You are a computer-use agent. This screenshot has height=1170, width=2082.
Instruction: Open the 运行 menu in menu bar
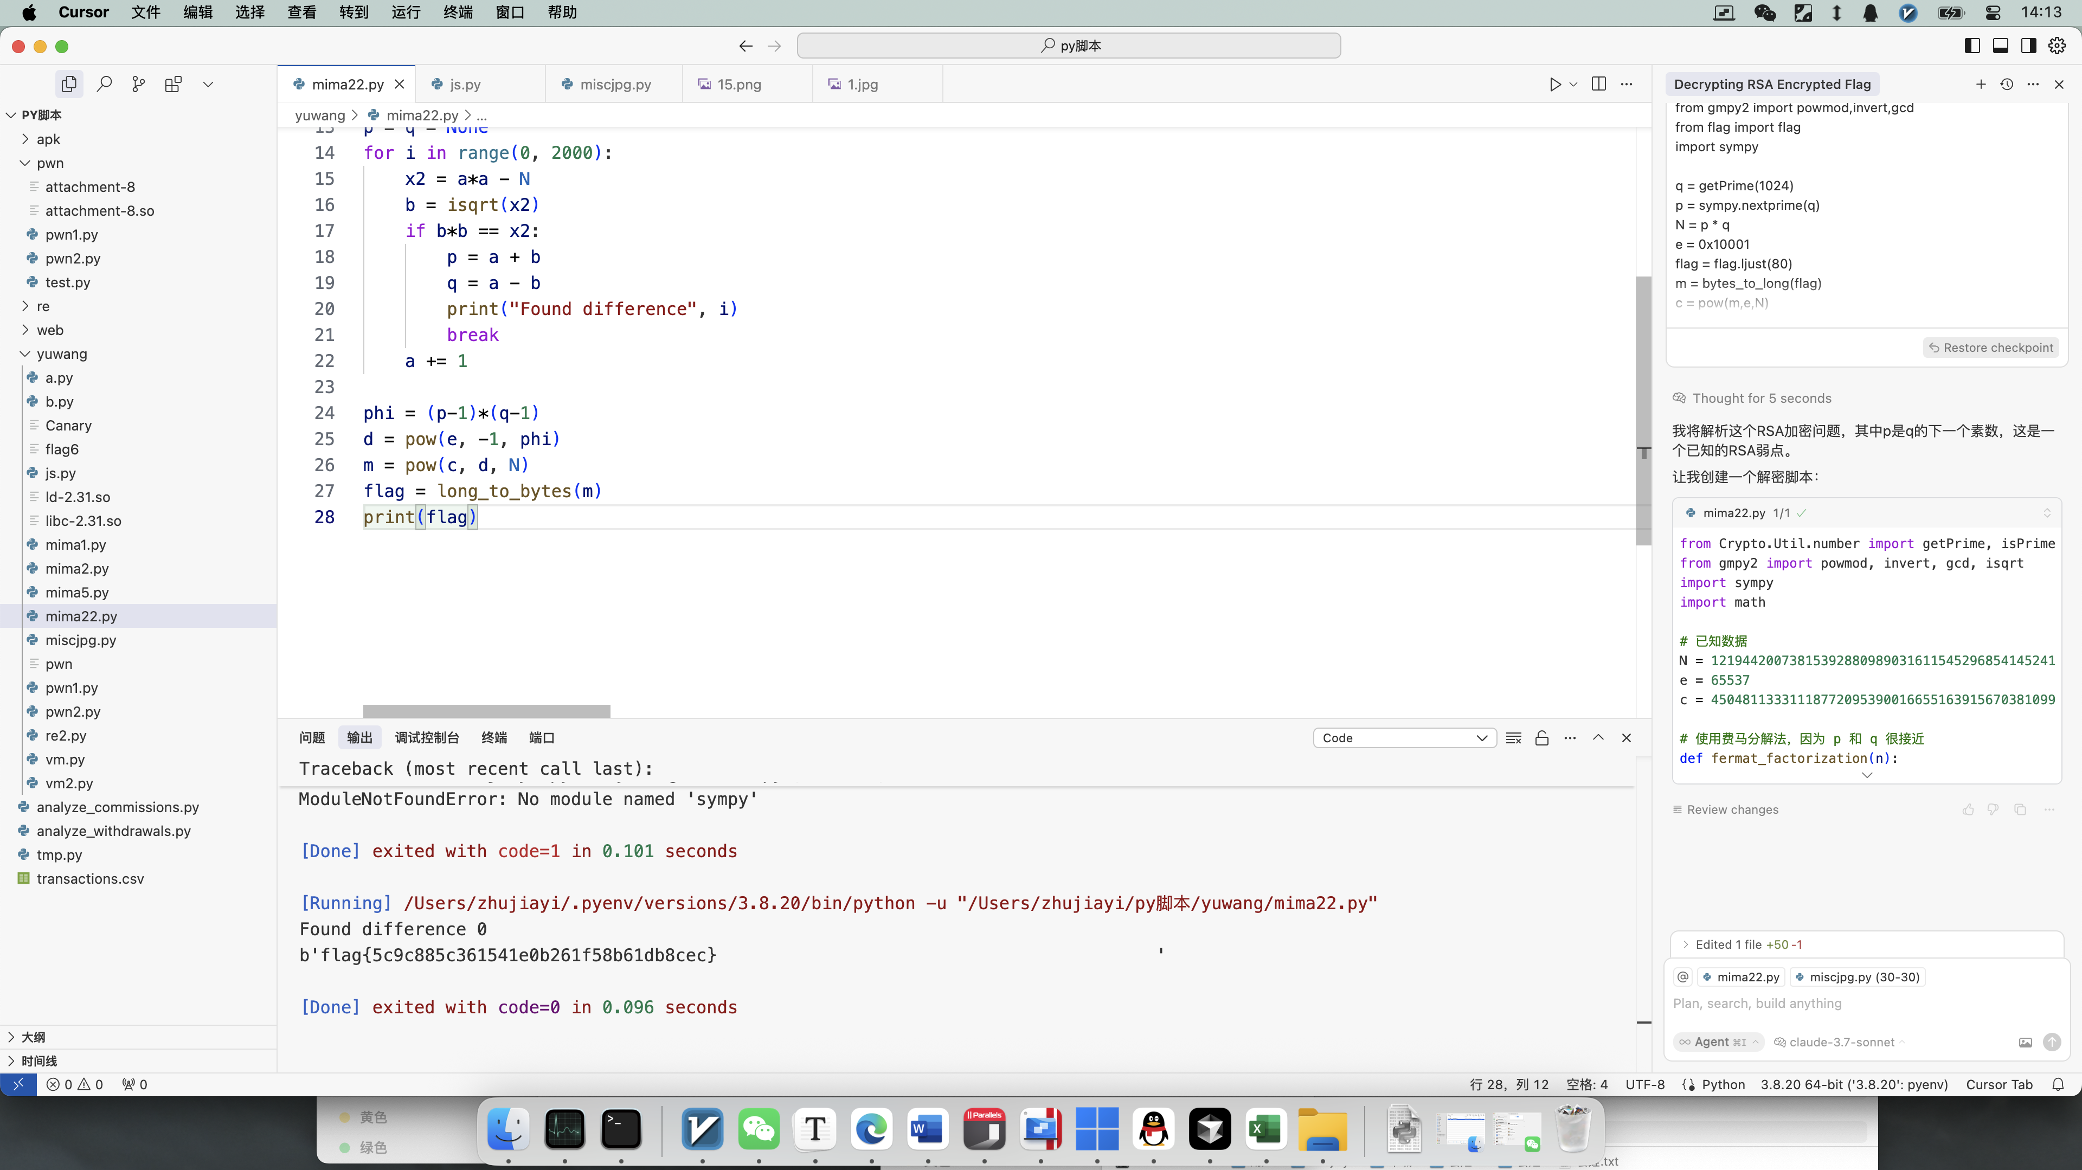pyautogui.click(x=406, y=12)
